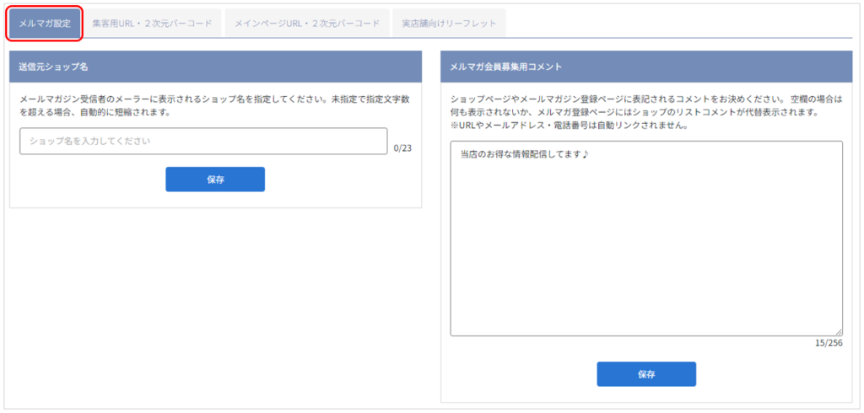Grab the textarea resize handle corner
Viewport: 864px width, 413px height.
[840, 332]
